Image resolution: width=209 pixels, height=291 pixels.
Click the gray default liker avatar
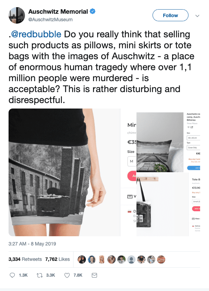tap(131, 259)
